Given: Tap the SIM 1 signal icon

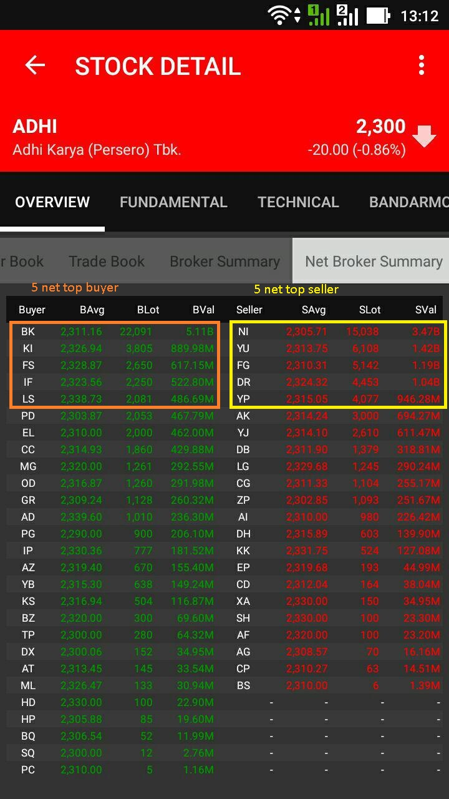Looking at the screenshot, I should click(319, 15).
